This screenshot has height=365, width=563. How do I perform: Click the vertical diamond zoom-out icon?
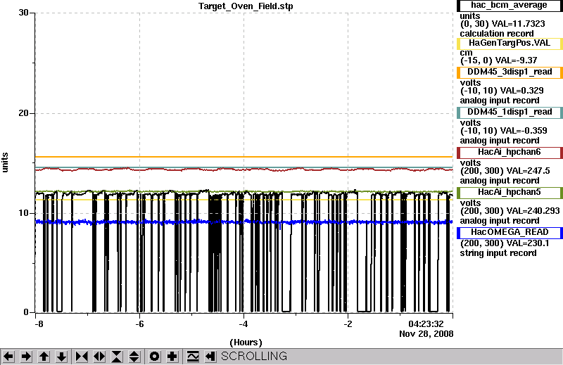134,357
